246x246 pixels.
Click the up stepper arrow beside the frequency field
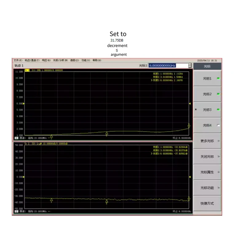[190, 64]
